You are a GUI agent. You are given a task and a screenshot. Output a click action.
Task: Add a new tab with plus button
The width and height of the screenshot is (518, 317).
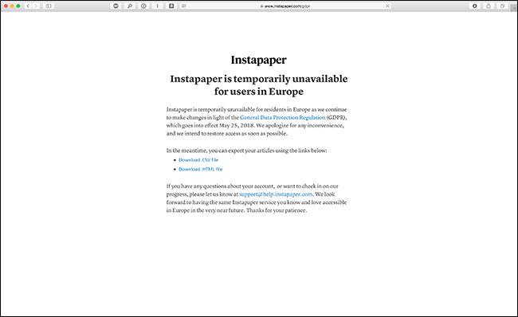pos(514,8)
